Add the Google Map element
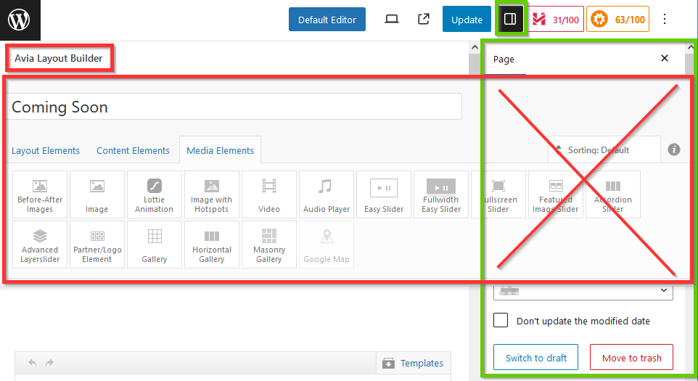The width and height of the screenshot is (698, 381). coord(327,245)
